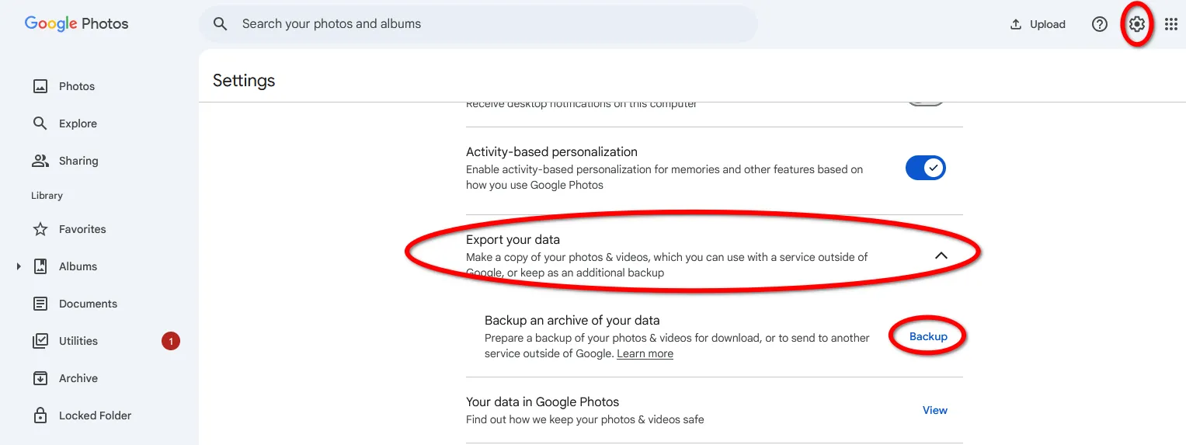Expand the Albums tree arrow
1186x445 pixels.
tap(19, 266)
